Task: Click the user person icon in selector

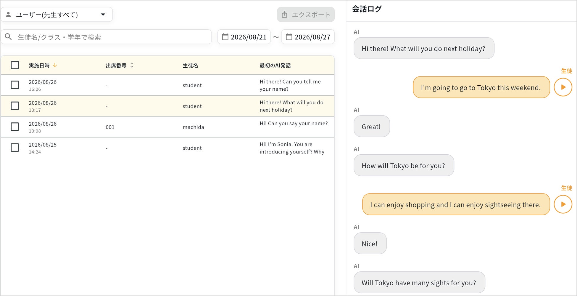Action: tap(9, 15)
